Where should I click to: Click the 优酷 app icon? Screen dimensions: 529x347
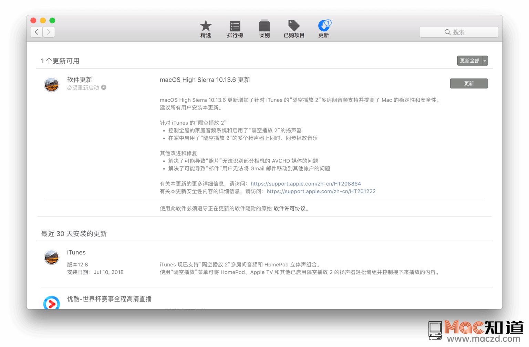52,303
